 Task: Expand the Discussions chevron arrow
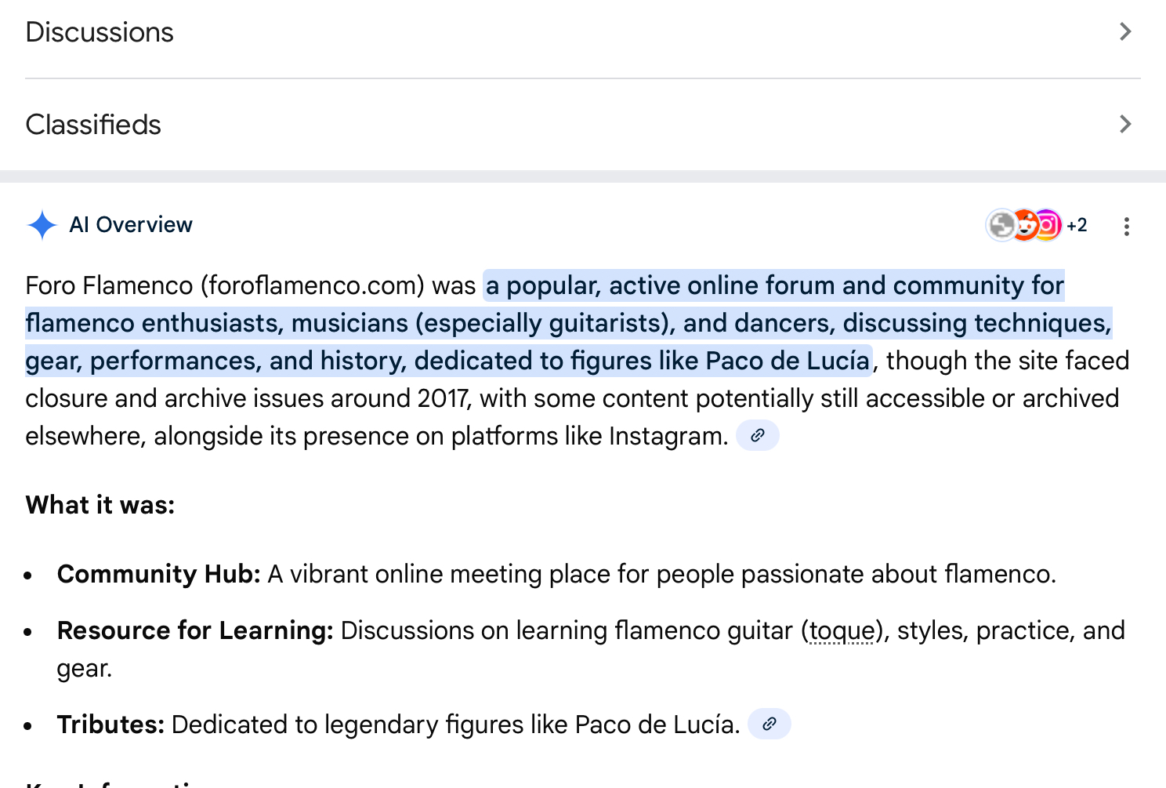[x=1125, y=32]
